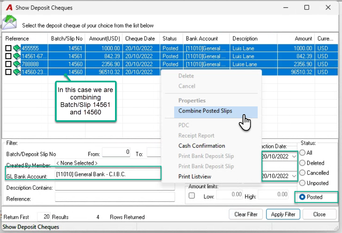This screenshot has height=233, width=342.
Task: Check the box for reference 14560-23...
Action: [x=8, y=72]
